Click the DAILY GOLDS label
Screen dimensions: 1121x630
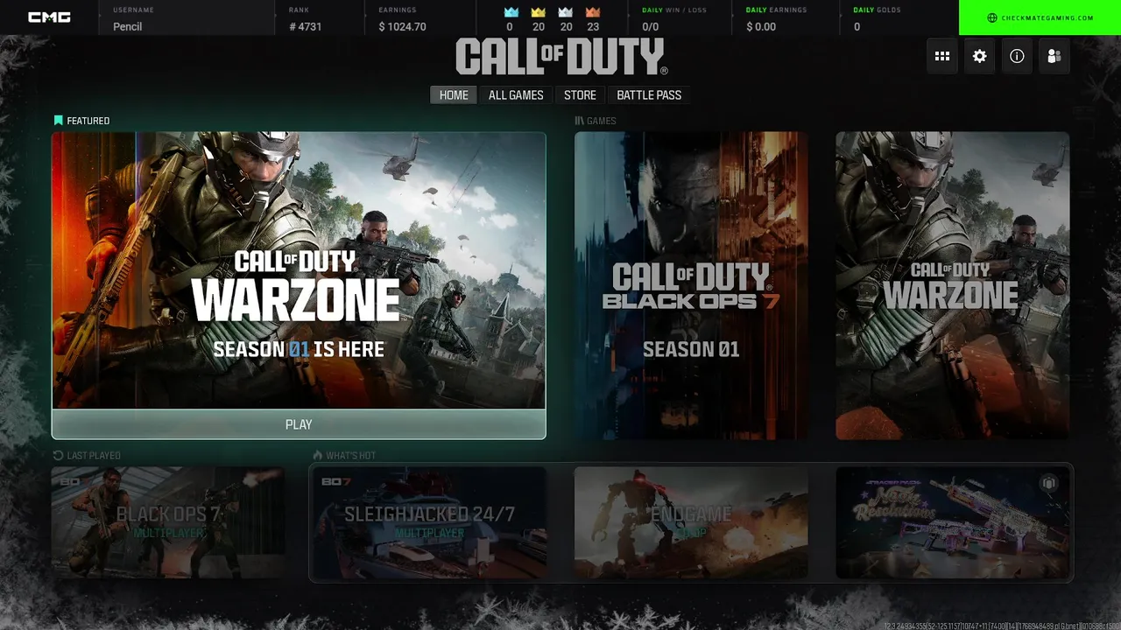pyautogui.click(x=877, y=10)
